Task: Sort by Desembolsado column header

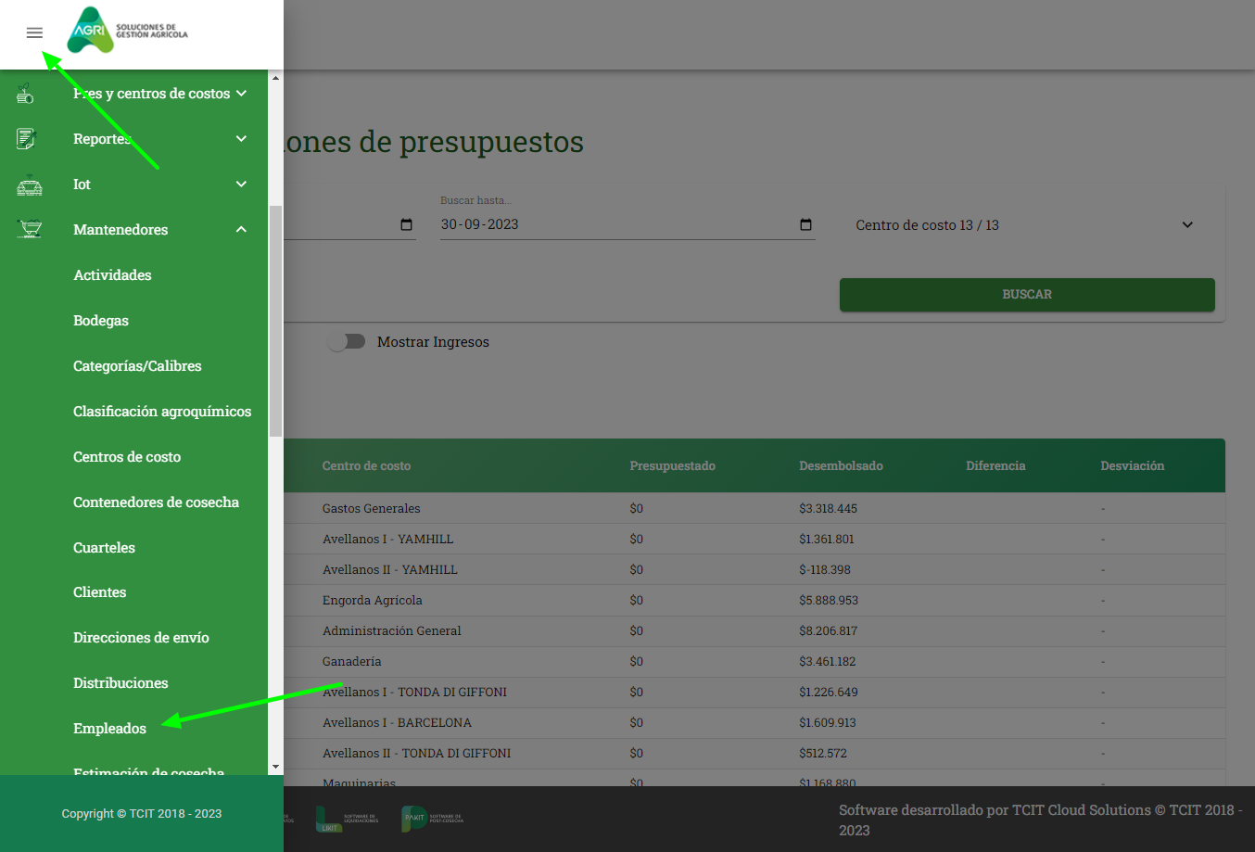Action: tap(841, 466)
